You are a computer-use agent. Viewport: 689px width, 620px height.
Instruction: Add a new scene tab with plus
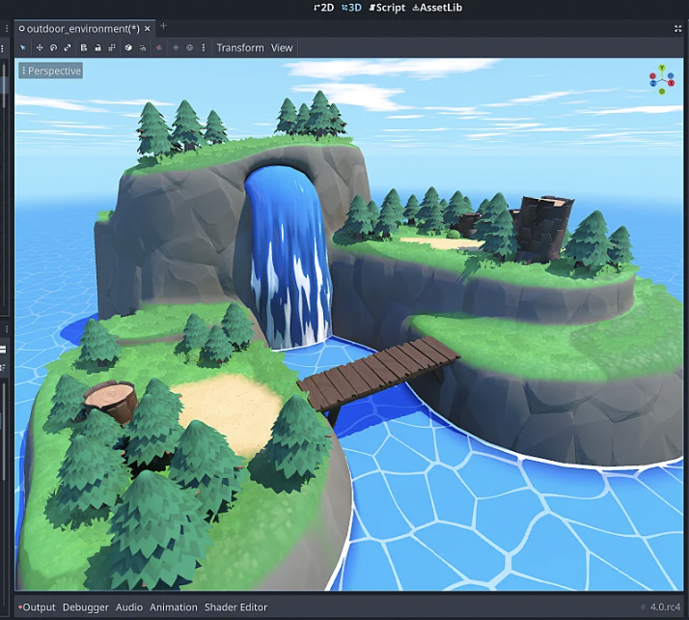click(163, 26)
